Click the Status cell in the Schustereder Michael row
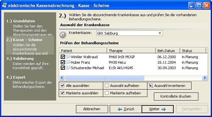 (x=190, y=68)
